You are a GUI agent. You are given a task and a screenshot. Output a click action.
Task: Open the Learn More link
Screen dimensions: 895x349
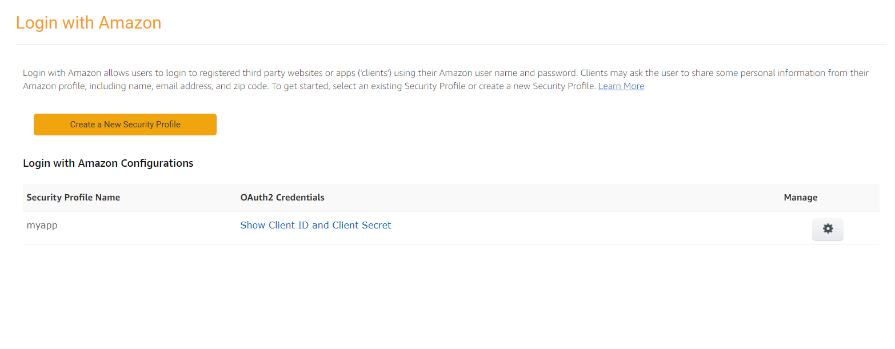coord(621,86)
